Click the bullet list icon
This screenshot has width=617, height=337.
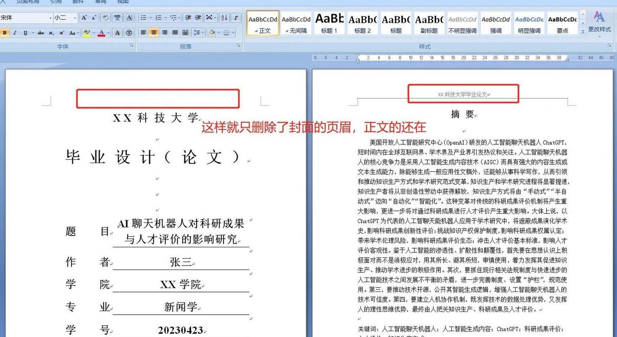click(143, 18)
